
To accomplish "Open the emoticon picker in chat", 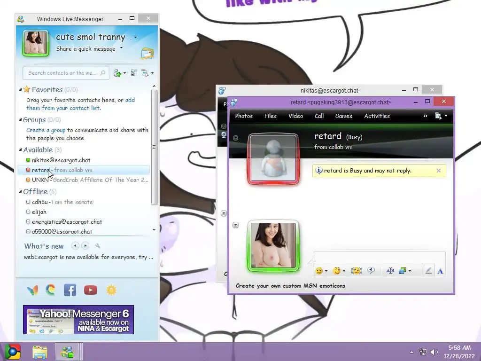I will click(x=319, y=271).
